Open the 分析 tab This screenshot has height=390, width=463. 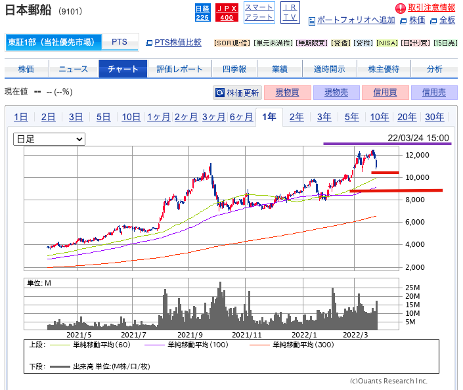point(434,69)
